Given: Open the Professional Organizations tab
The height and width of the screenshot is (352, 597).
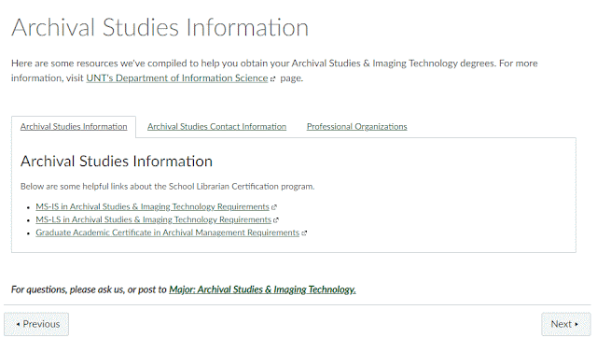Looking at the screenshot, I should (x=356, y=126).
